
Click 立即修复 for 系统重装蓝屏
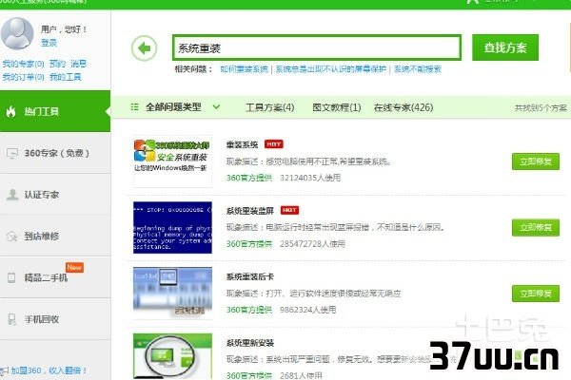coord(535,228)
